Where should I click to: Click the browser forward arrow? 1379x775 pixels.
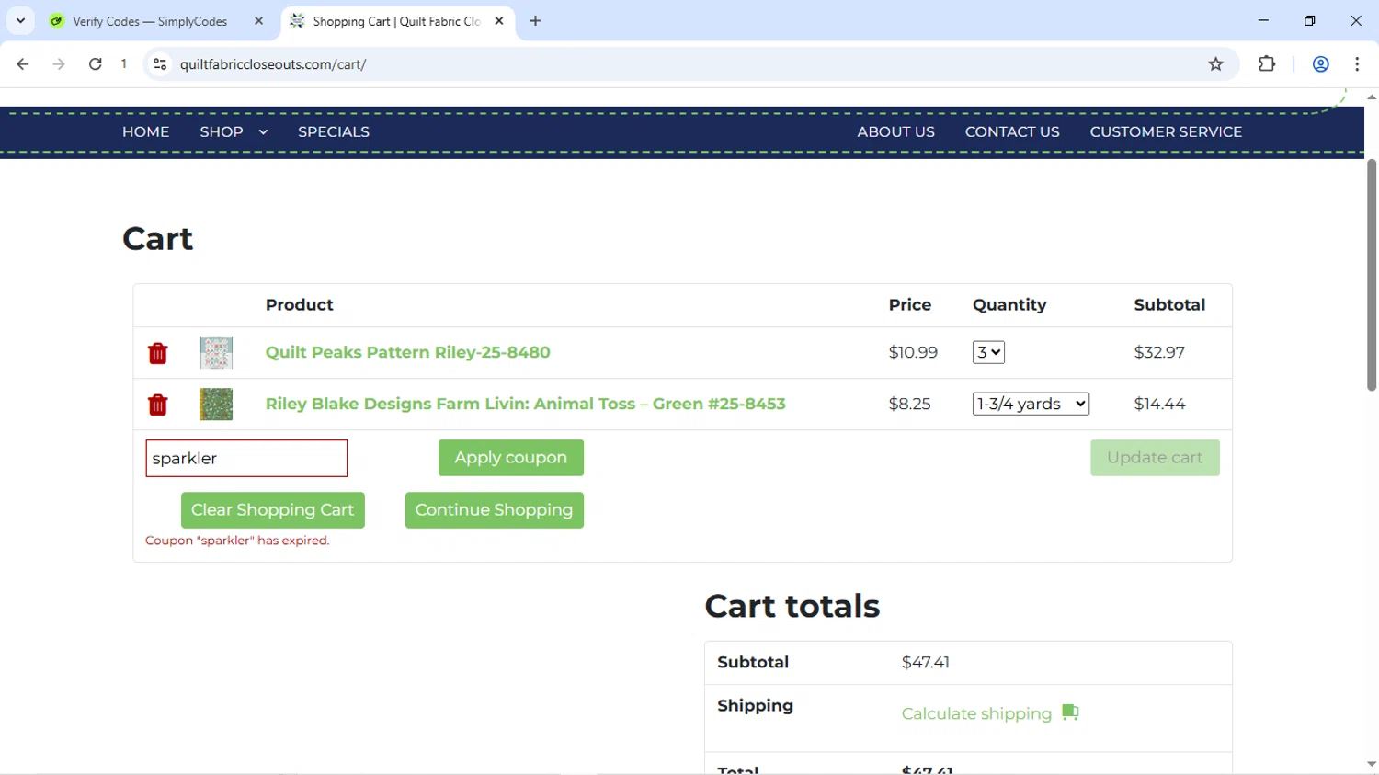(59, 64)
